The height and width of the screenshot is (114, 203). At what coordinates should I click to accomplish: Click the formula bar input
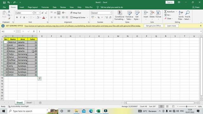pos(119,31)
